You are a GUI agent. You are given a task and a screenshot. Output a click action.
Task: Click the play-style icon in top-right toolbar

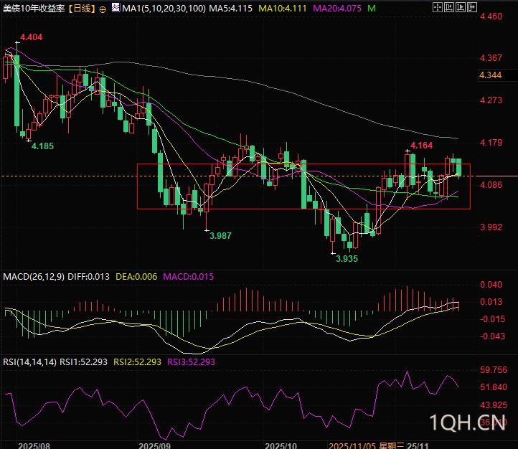[461, 7]
